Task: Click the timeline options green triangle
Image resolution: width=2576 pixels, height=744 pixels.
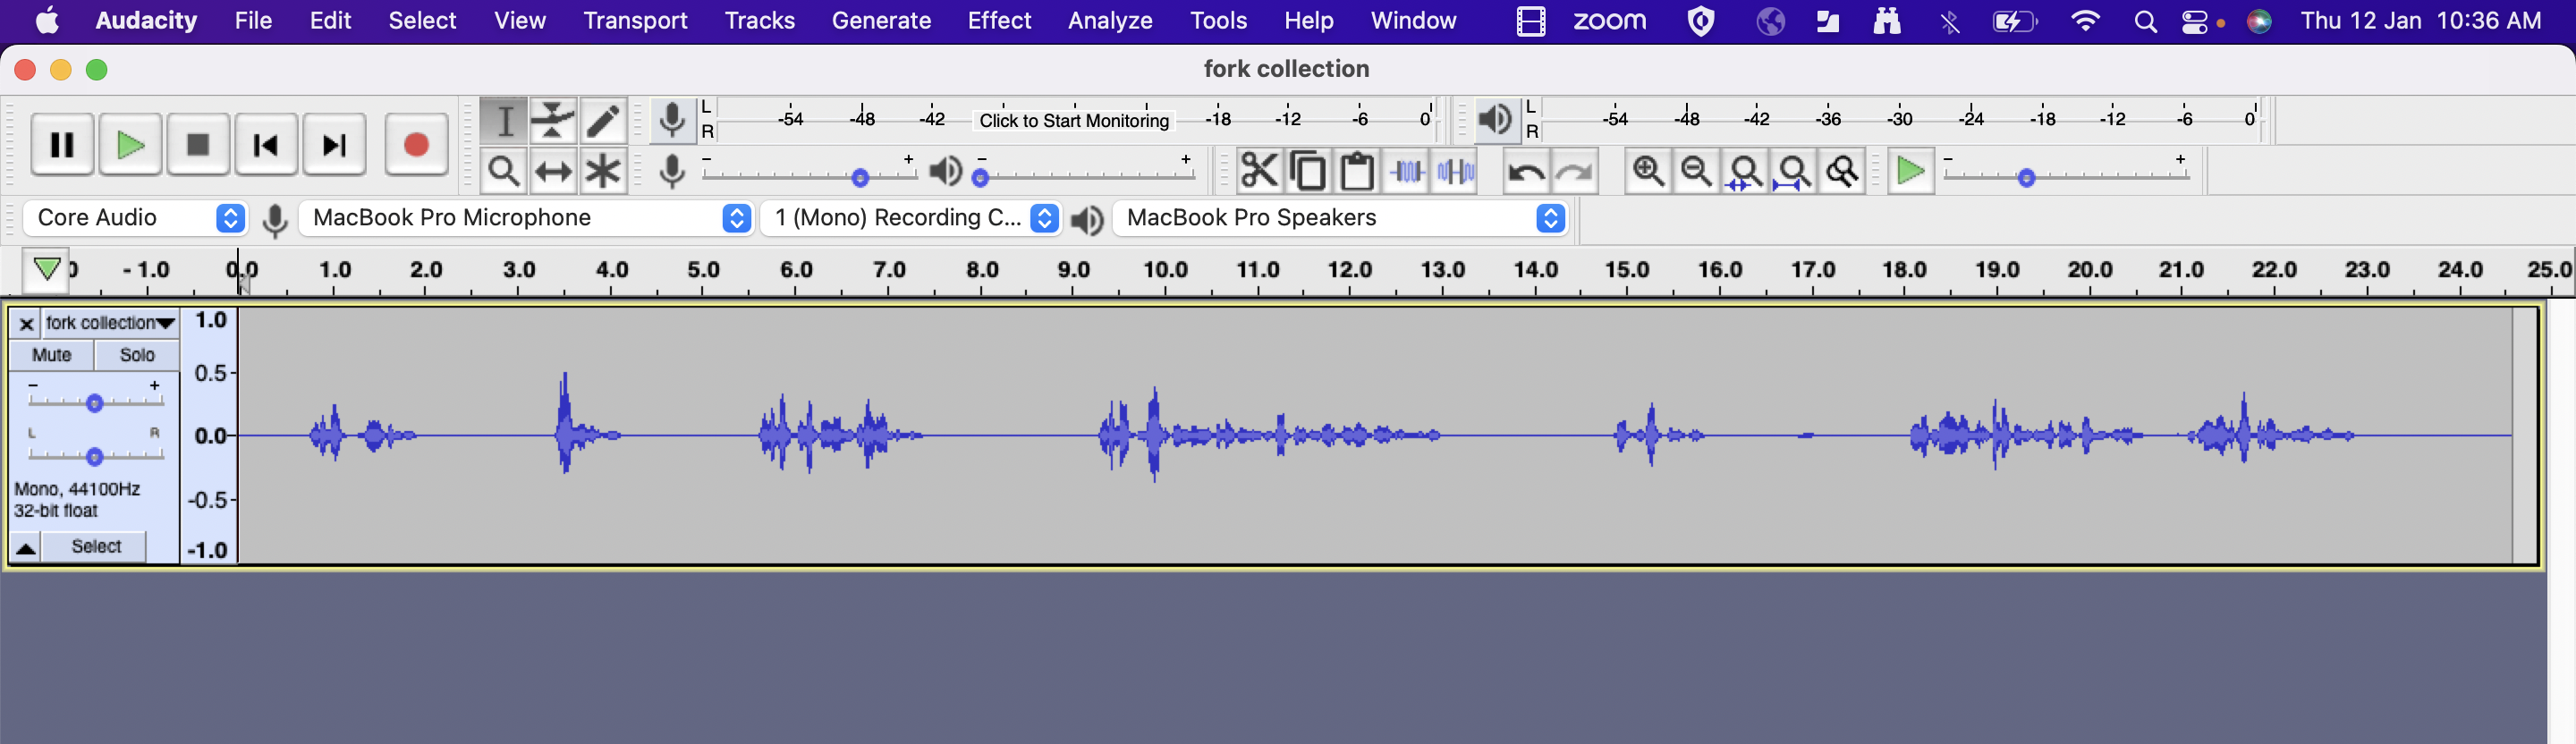Action: coord(46,269)
